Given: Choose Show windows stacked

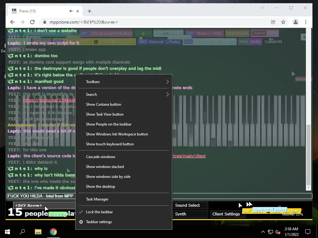Looking at the screenshot, I should tap(124, 167).
